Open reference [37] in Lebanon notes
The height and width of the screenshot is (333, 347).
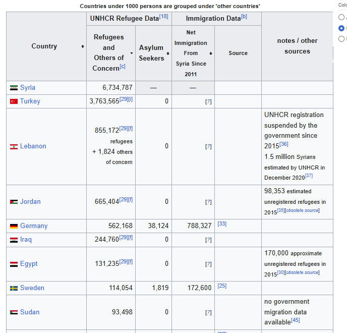pos(309,176)
